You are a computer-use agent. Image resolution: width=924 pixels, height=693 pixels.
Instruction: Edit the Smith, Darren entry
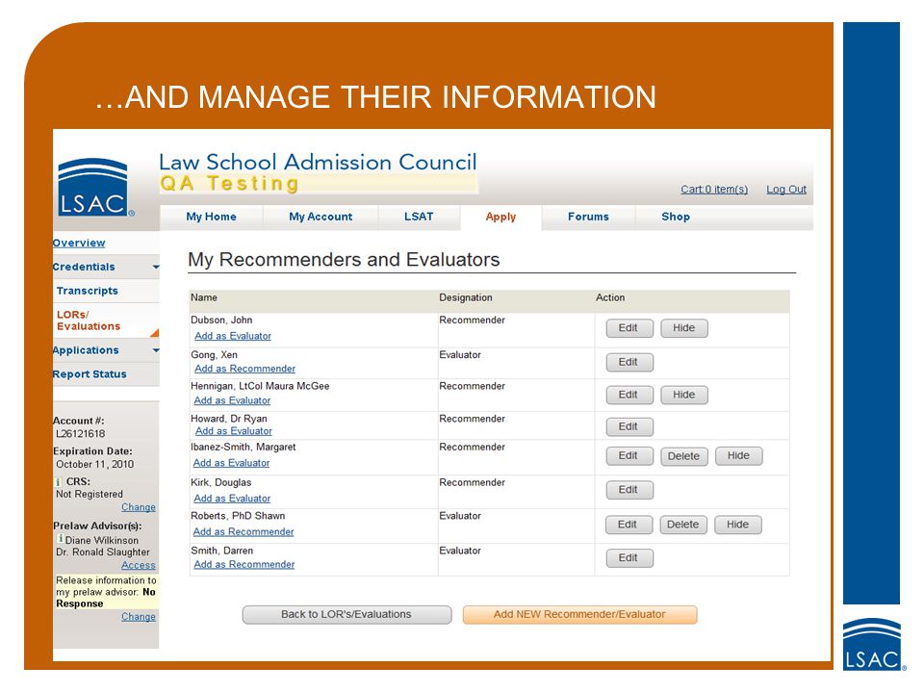pyautogui.click(x=629, y=558)
